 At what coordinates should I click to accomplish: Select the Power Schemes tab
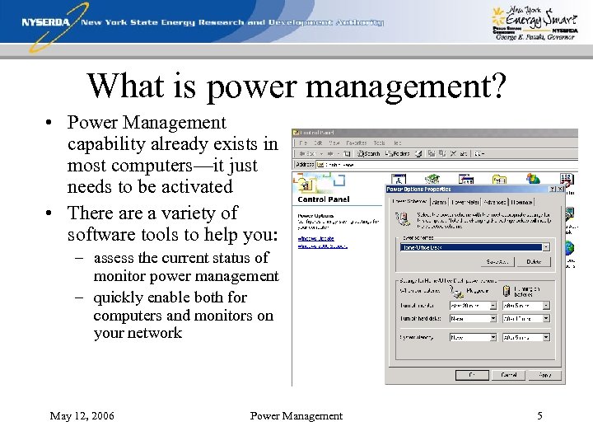coord(409,201)
